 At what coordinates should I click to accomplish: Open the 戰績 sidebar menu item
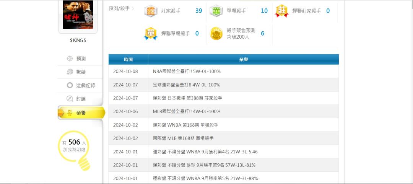pos(80,72)
